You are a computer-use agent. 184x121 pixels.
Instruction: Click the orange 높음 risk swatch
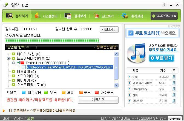coord(81,92)
